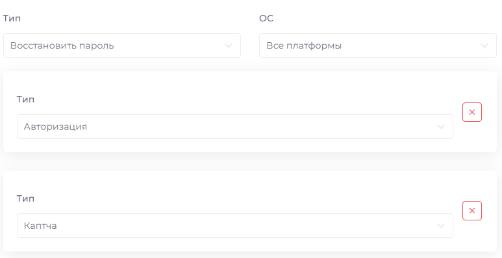Viewport: 502px width, 258px height.
Task: Select the Все платформы text value
Action: point(304,46)
